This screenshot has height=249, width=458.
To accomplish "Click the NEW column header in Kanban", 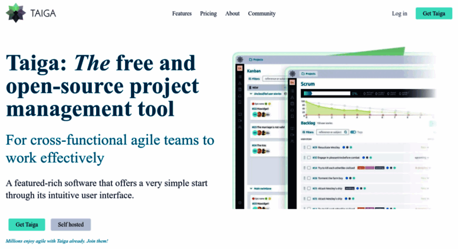I will point(266,88).
